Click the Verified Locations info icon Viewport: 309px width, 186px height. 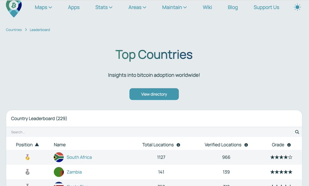click(x=246, y=145)
